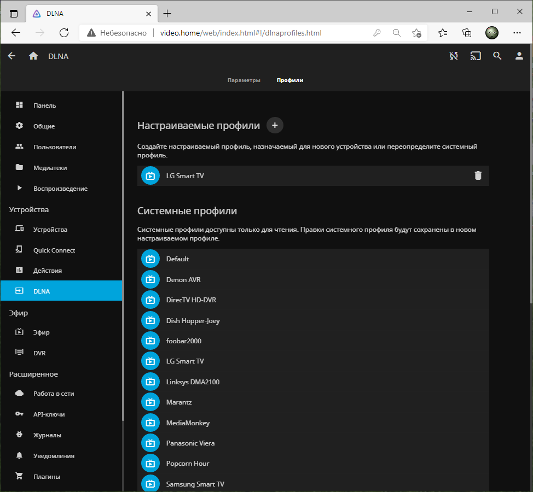
Task: Delete the custom LG Smart TV profile
Action: (478, 175)
